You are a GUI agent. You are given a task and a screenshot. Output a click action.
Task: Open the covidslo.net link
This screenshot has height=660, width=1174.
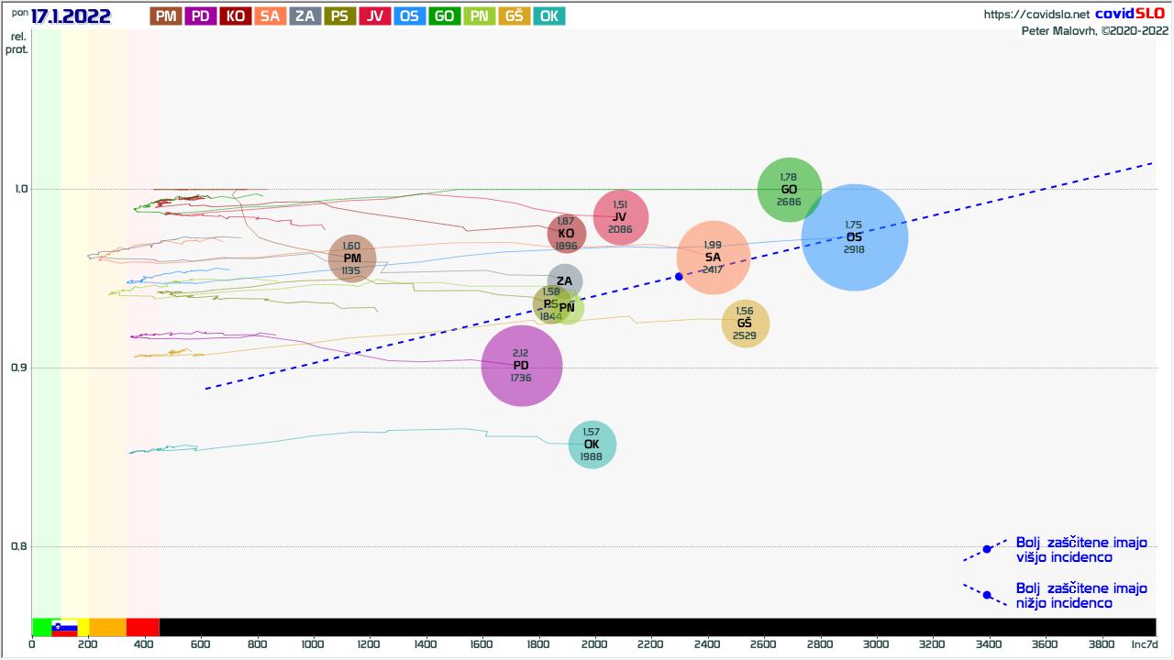click(1036, 15)
